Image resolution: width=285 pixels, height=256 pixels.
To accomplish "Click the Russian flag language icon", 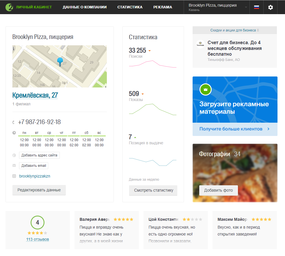I will pyautogui.click(x=256, y=7).
